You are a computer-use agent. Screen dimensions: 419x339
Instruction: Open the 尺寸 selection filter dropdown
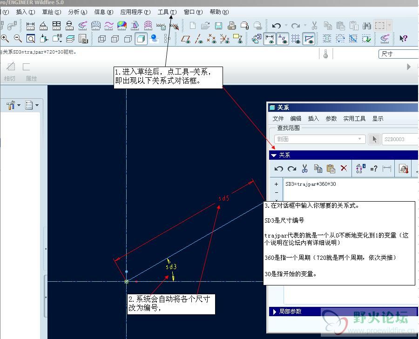click(398, 54)
